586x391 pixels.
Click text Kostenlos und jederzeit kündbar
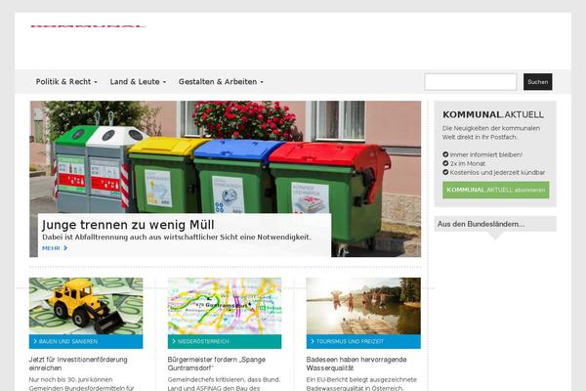497,172
